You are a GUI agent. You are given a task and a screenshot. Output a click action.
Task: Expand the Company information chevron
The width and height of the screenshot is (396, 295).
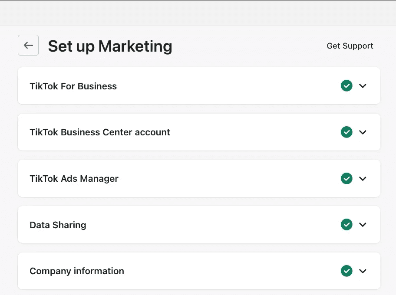pyautogui.click(x=363, y=271)
